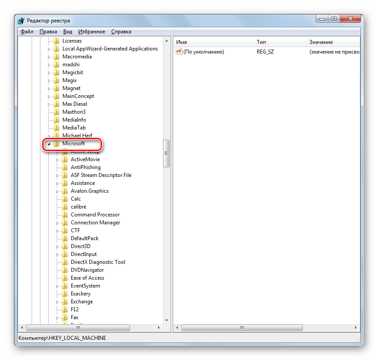Click the Exackery folder icon
378x360 pixels.
(x=65, y=294)
